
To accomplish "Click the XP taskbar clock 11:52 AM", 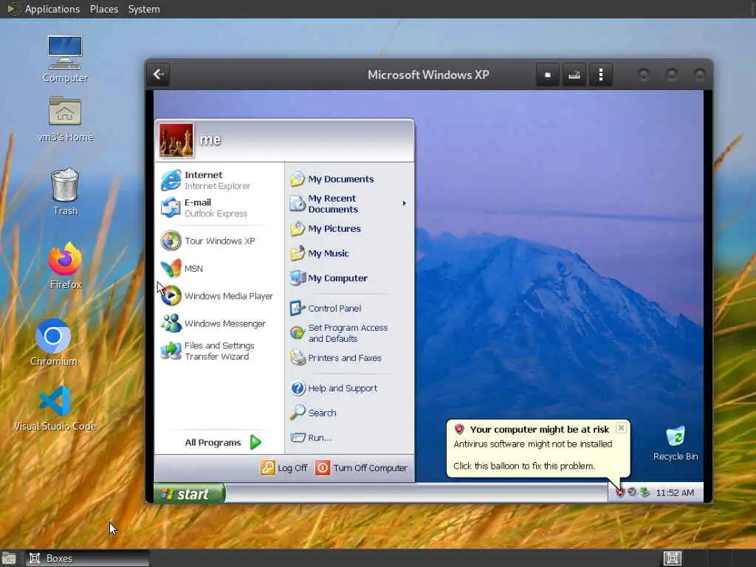I will [x=675, y=492].
